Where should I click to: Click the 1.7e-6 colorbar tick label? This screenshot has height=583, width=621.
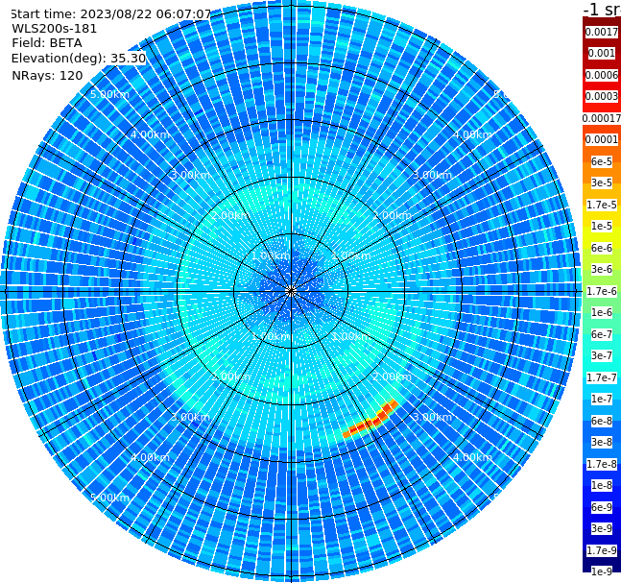[602, 291]
